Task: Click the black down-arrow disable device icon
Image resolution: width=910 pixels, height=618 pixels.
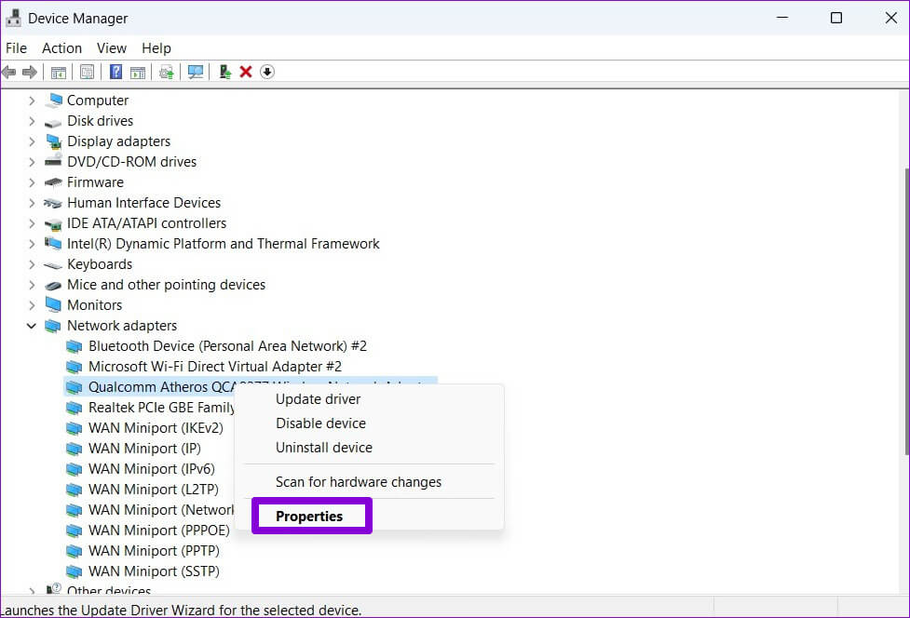Action: 267,72
